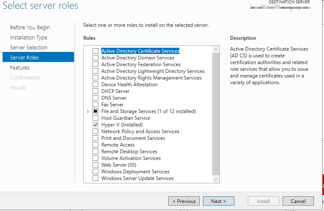Click the Previous button
The height and width of the screenshot is (211, 324).
(184, 201)
